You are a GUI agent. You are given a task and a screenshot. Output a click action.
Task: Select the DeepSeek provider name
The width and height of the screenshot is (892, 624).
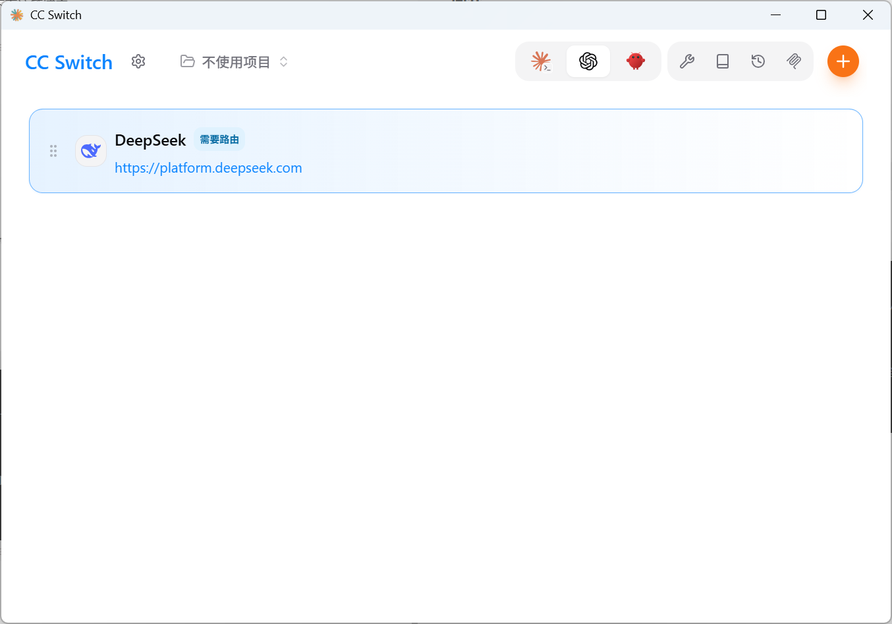[150, 140]
